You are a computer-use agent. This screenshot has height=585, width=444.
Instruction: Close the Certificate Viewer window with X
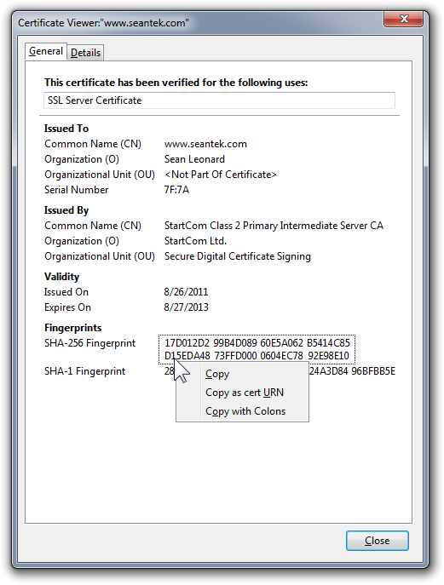tap(404, 19)
